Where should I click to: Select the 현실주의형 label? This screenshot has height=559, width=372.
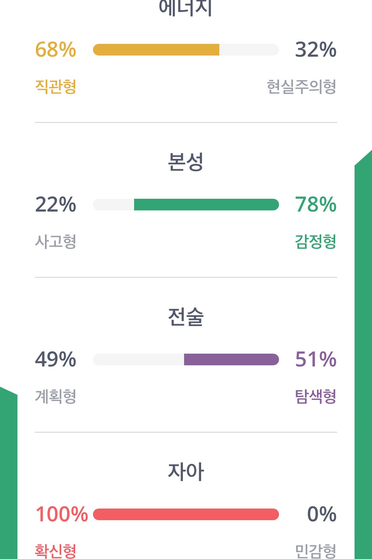coord(301,87)
